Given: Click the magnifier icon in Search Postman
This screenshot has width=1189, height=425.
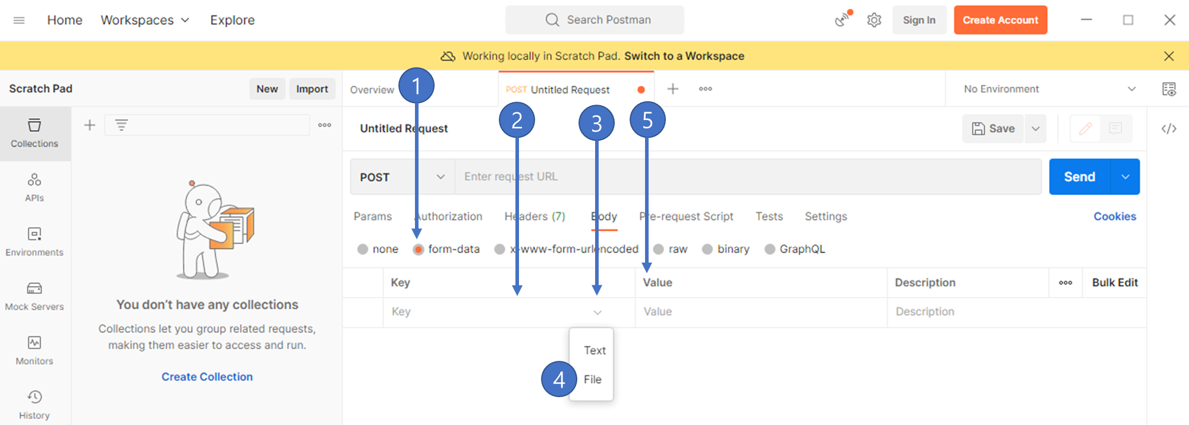Looking at the screenshot, I should [x=552, y=20].
